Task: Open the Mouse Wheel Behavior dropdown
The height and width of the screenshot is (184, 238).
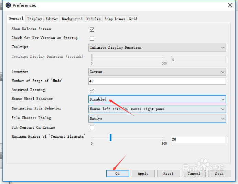Action: [157, 99]
